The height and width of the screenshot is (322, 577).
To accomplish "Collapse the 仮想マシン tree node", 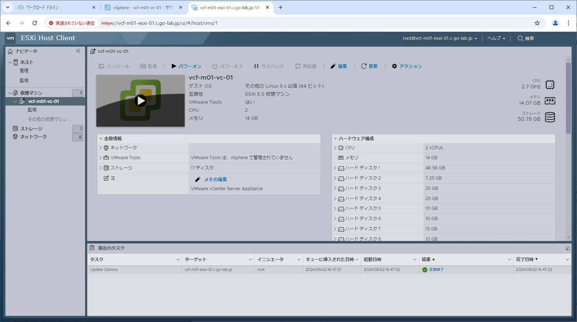I will click(x=10, y=93).
